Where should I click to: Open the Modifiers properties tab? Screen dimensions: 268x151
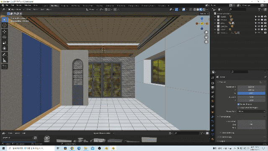click(x=213, y=117)
